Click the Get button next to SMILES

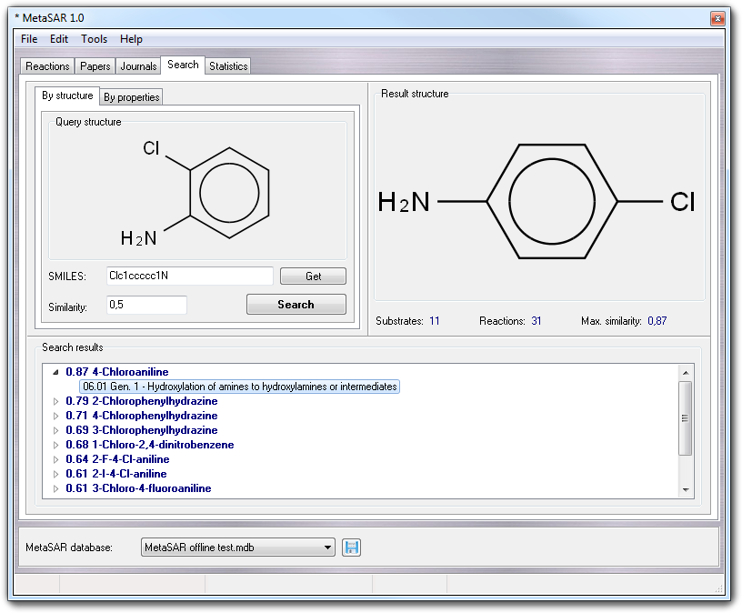coord(313,276)
